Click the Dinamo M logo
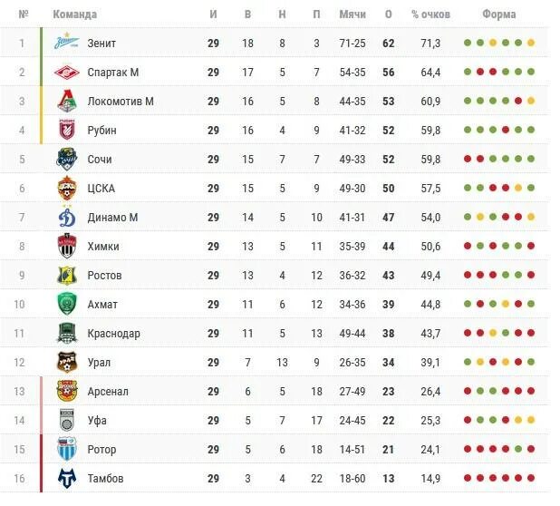Image resolution: width=560 pixels, height=506 pixels. tap(67, 217)
